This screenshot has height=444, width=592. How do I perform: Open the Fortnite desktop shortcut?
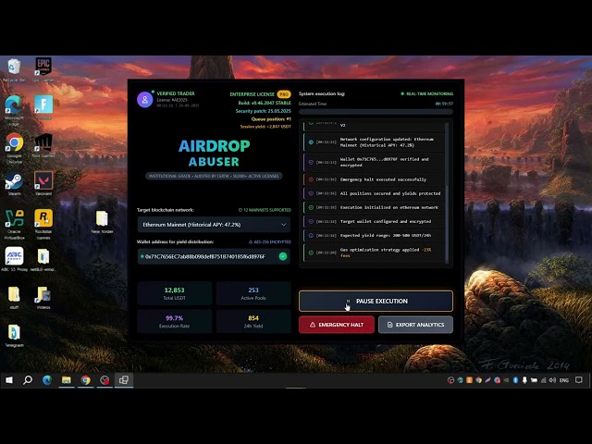(x=43, y=107)
